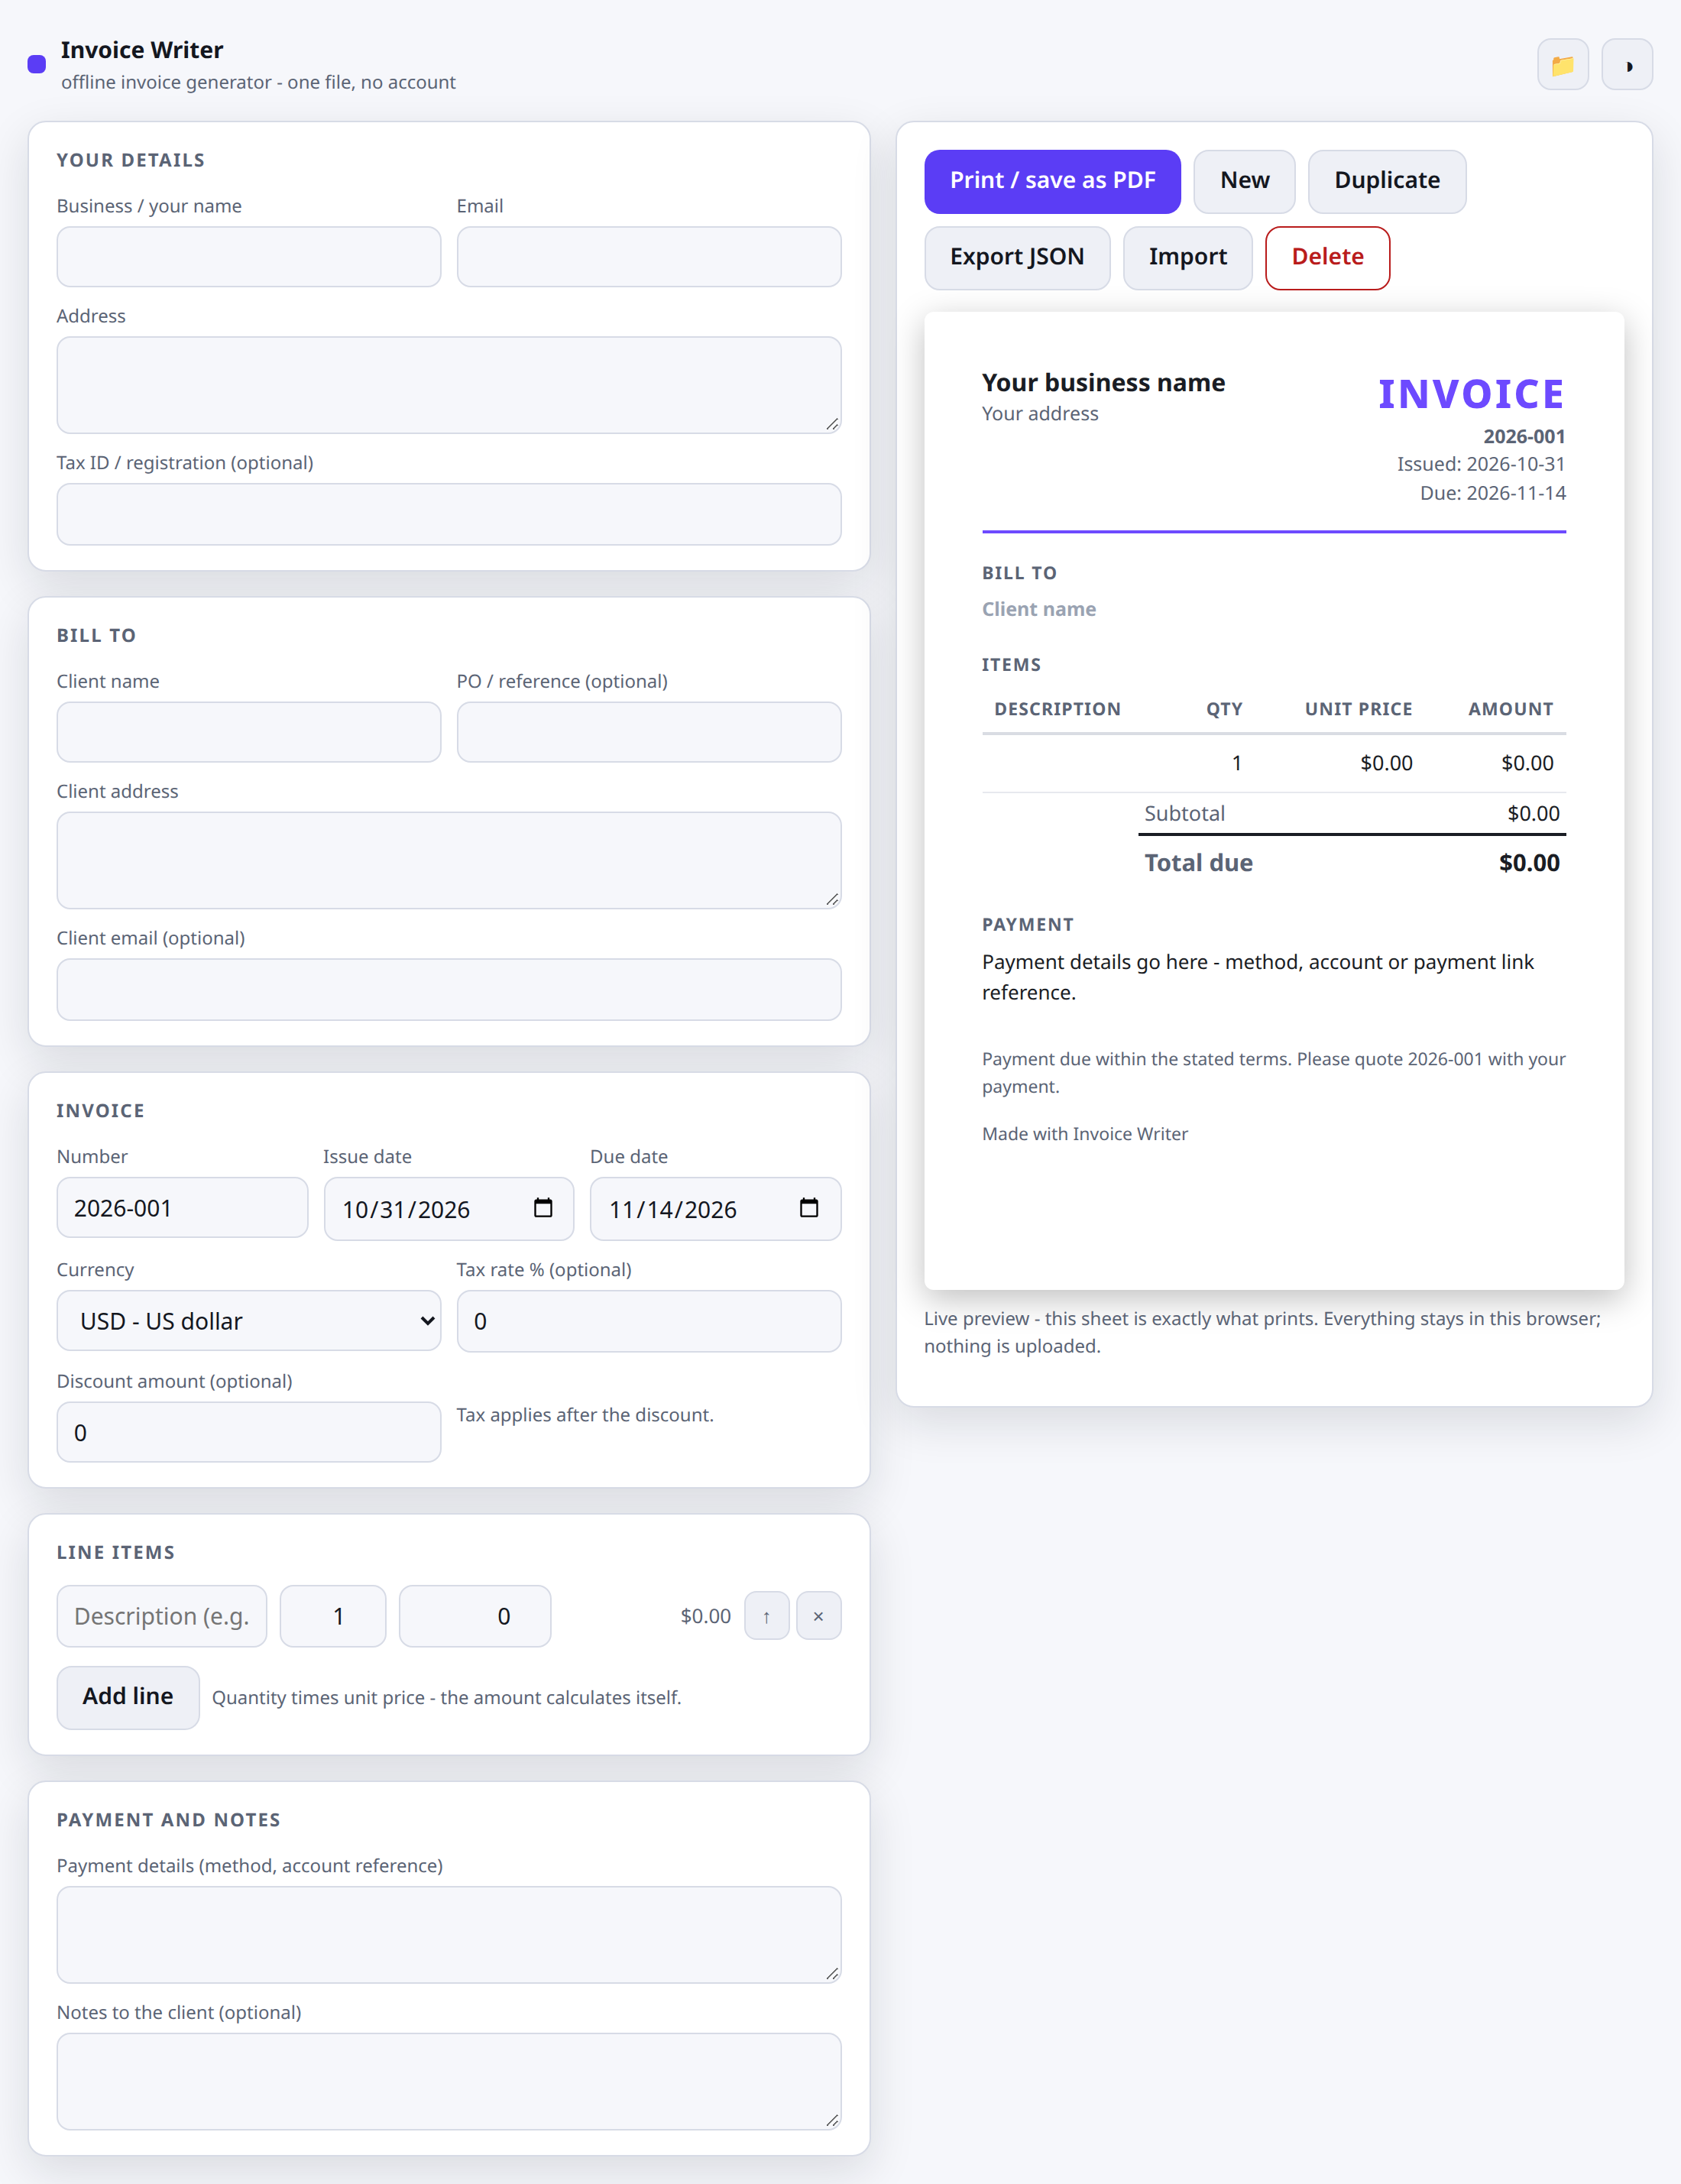Remove the line item with the × icon
The width and height of the screenshot is (1681, 2184).
819,1616
